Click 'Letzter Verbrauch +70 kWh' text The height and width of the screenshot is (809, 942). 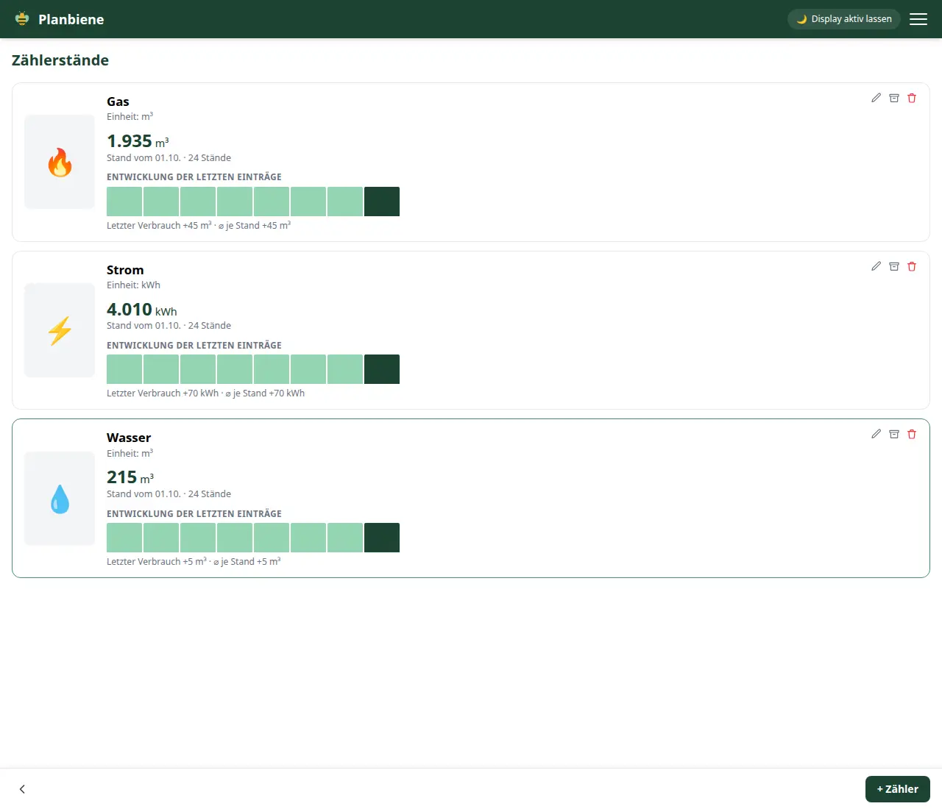[163, 393]
